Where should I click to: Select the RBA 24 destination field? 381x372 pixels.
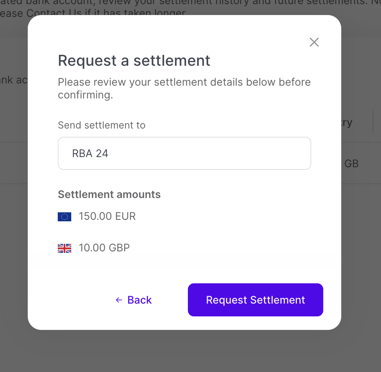[x=184, y=153]
